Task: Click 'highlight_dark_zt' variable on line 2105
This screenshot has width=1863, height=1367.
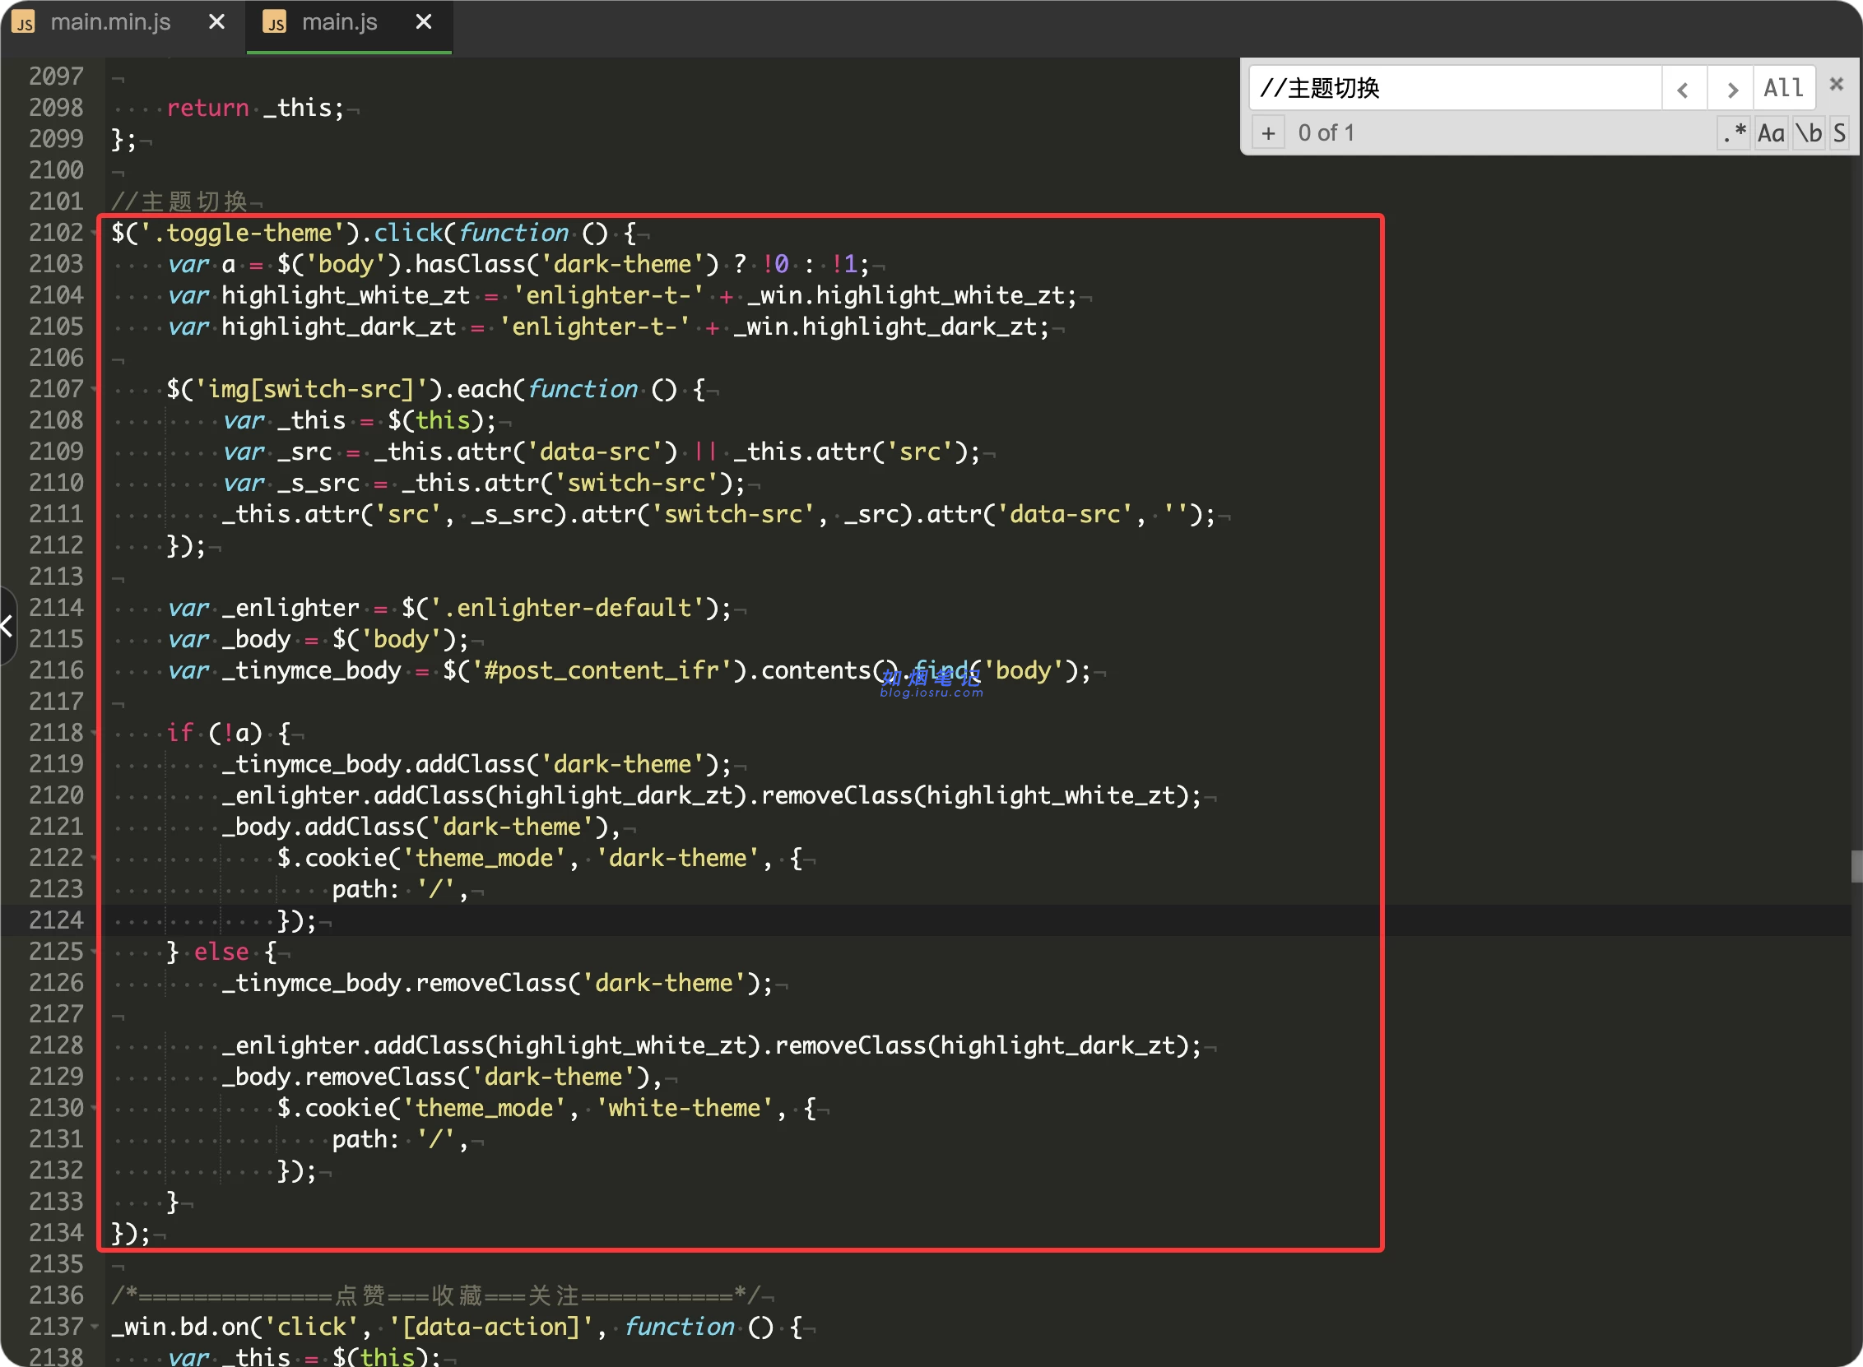Action: 338,327
